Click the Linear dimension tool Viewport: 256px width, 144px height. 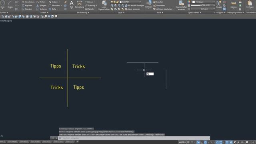point(89,2)
